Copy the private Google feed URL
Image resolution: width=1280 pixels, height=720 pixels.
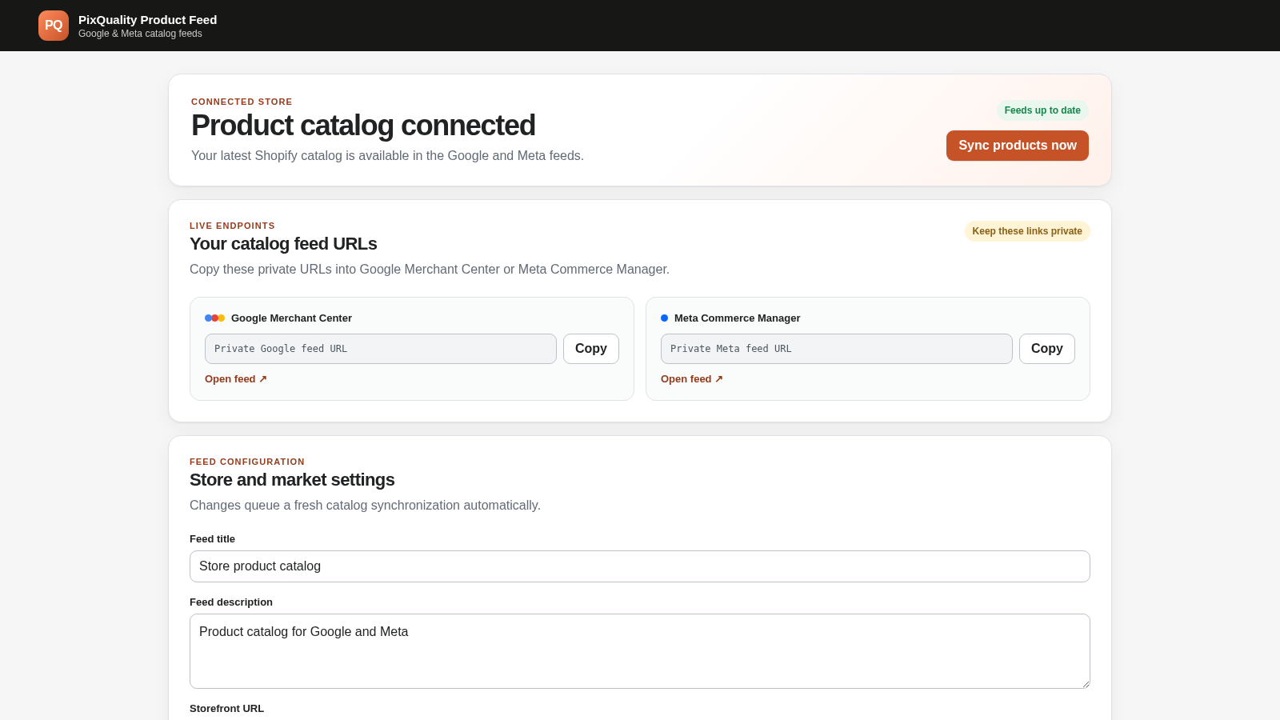click(x=591, y=349)
